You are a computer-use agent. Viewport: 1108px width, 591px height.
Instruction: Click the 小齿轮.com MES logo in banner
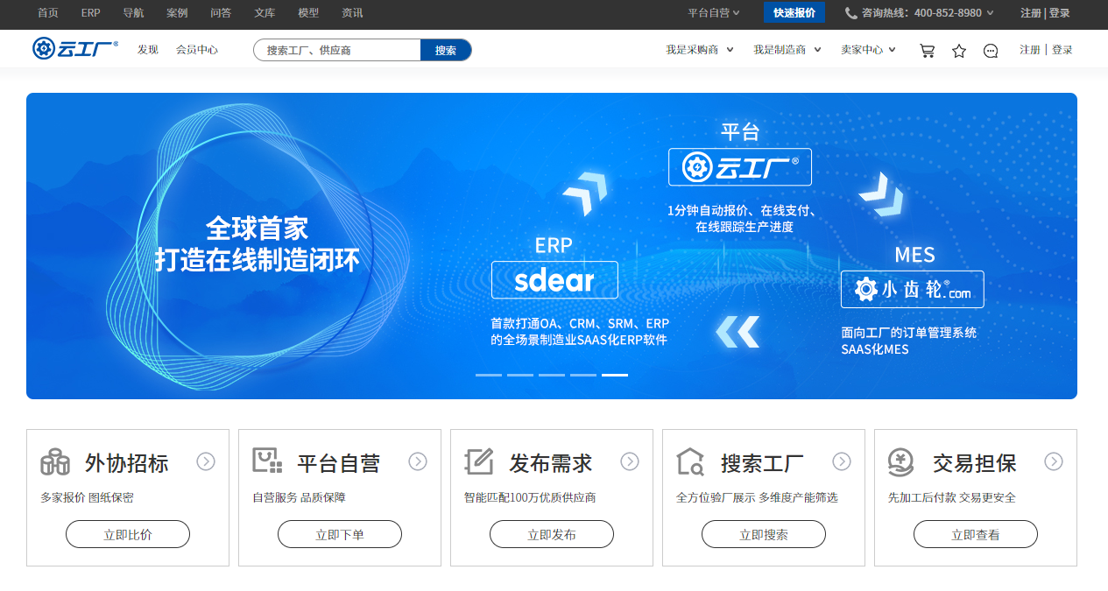click(912, 289)
